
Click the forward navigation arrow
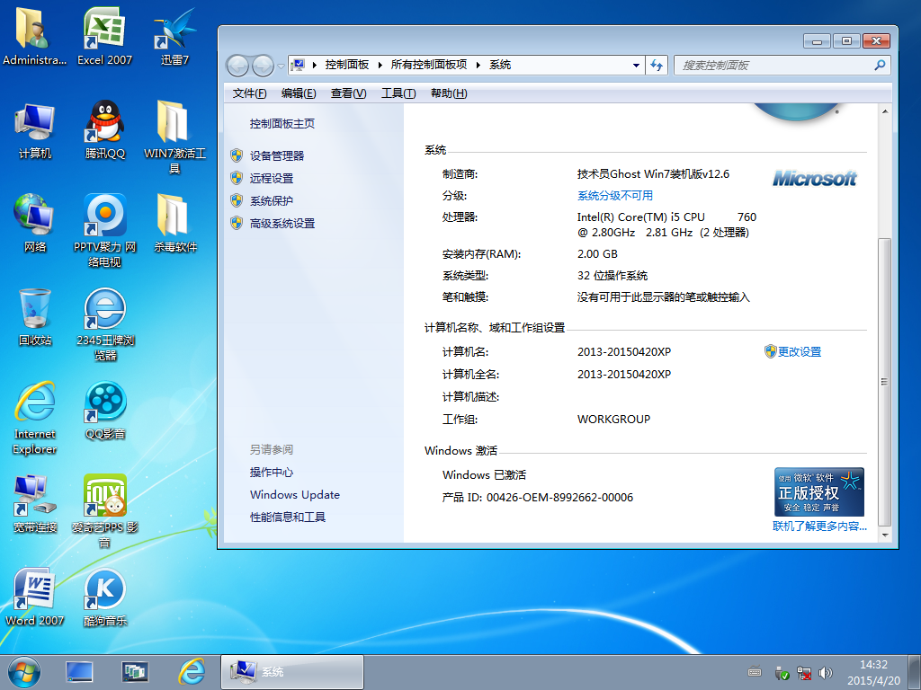(x=263, y=65)
